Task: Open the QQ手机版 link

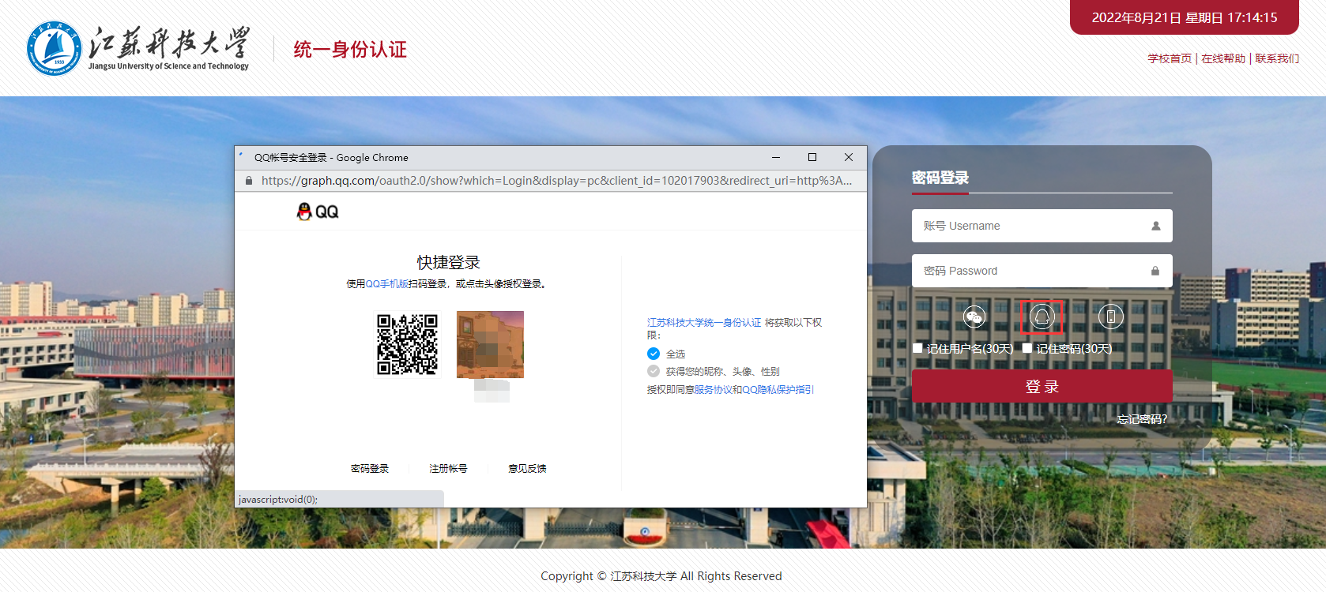Action: click(386, 284)
